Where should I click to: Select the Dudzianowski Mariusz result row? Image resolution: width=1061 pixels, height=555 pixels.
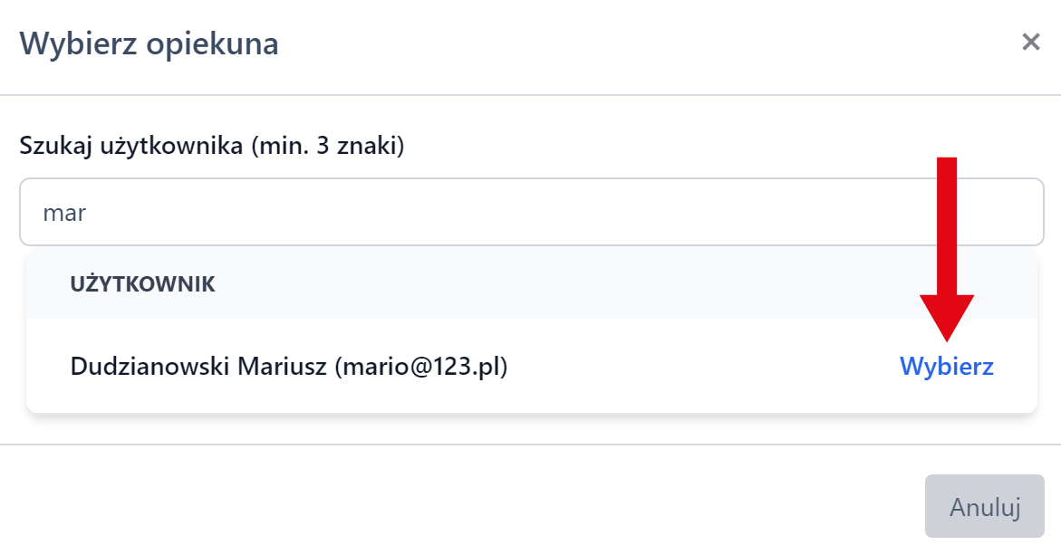click(453, 367)
